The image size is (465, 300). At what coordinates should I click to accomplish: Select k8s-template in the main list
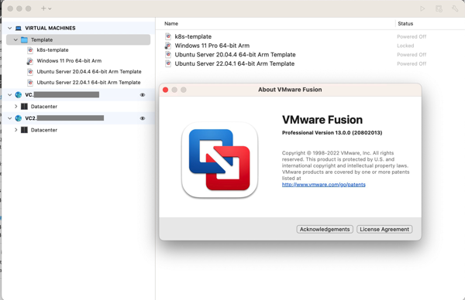click(x=193, y=36)
